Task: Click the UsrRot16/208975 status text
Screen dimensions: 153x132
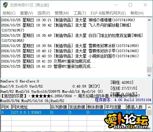Action: pos(46,91)
